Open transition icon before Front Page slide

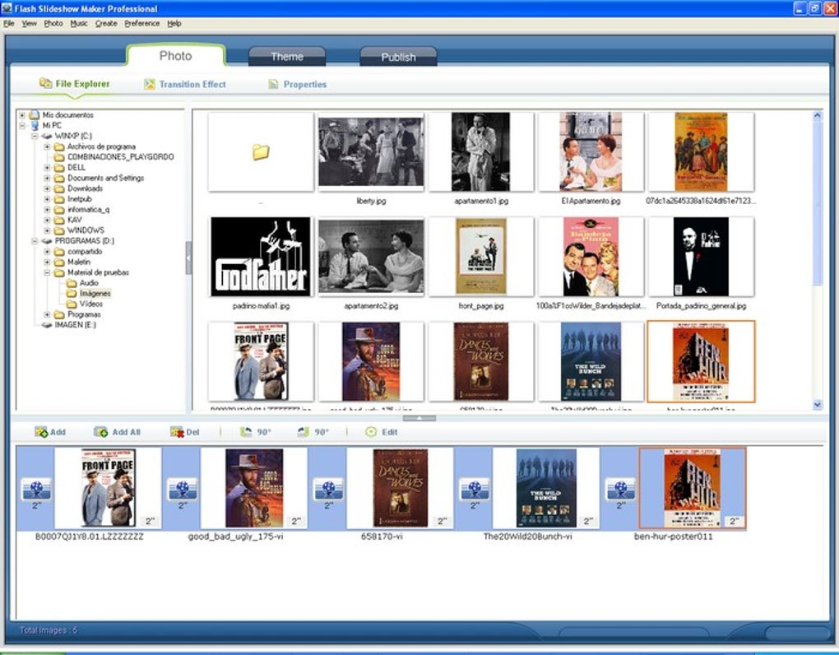coord(36,489)
